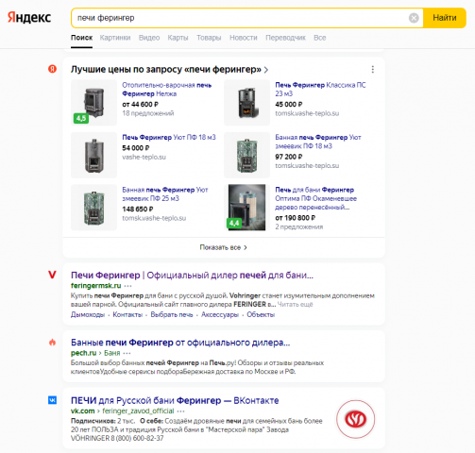This screenshot has width=475, height=453.
Task: Open the three-dot menu of the price block
Action: click(x=373, y=69)
